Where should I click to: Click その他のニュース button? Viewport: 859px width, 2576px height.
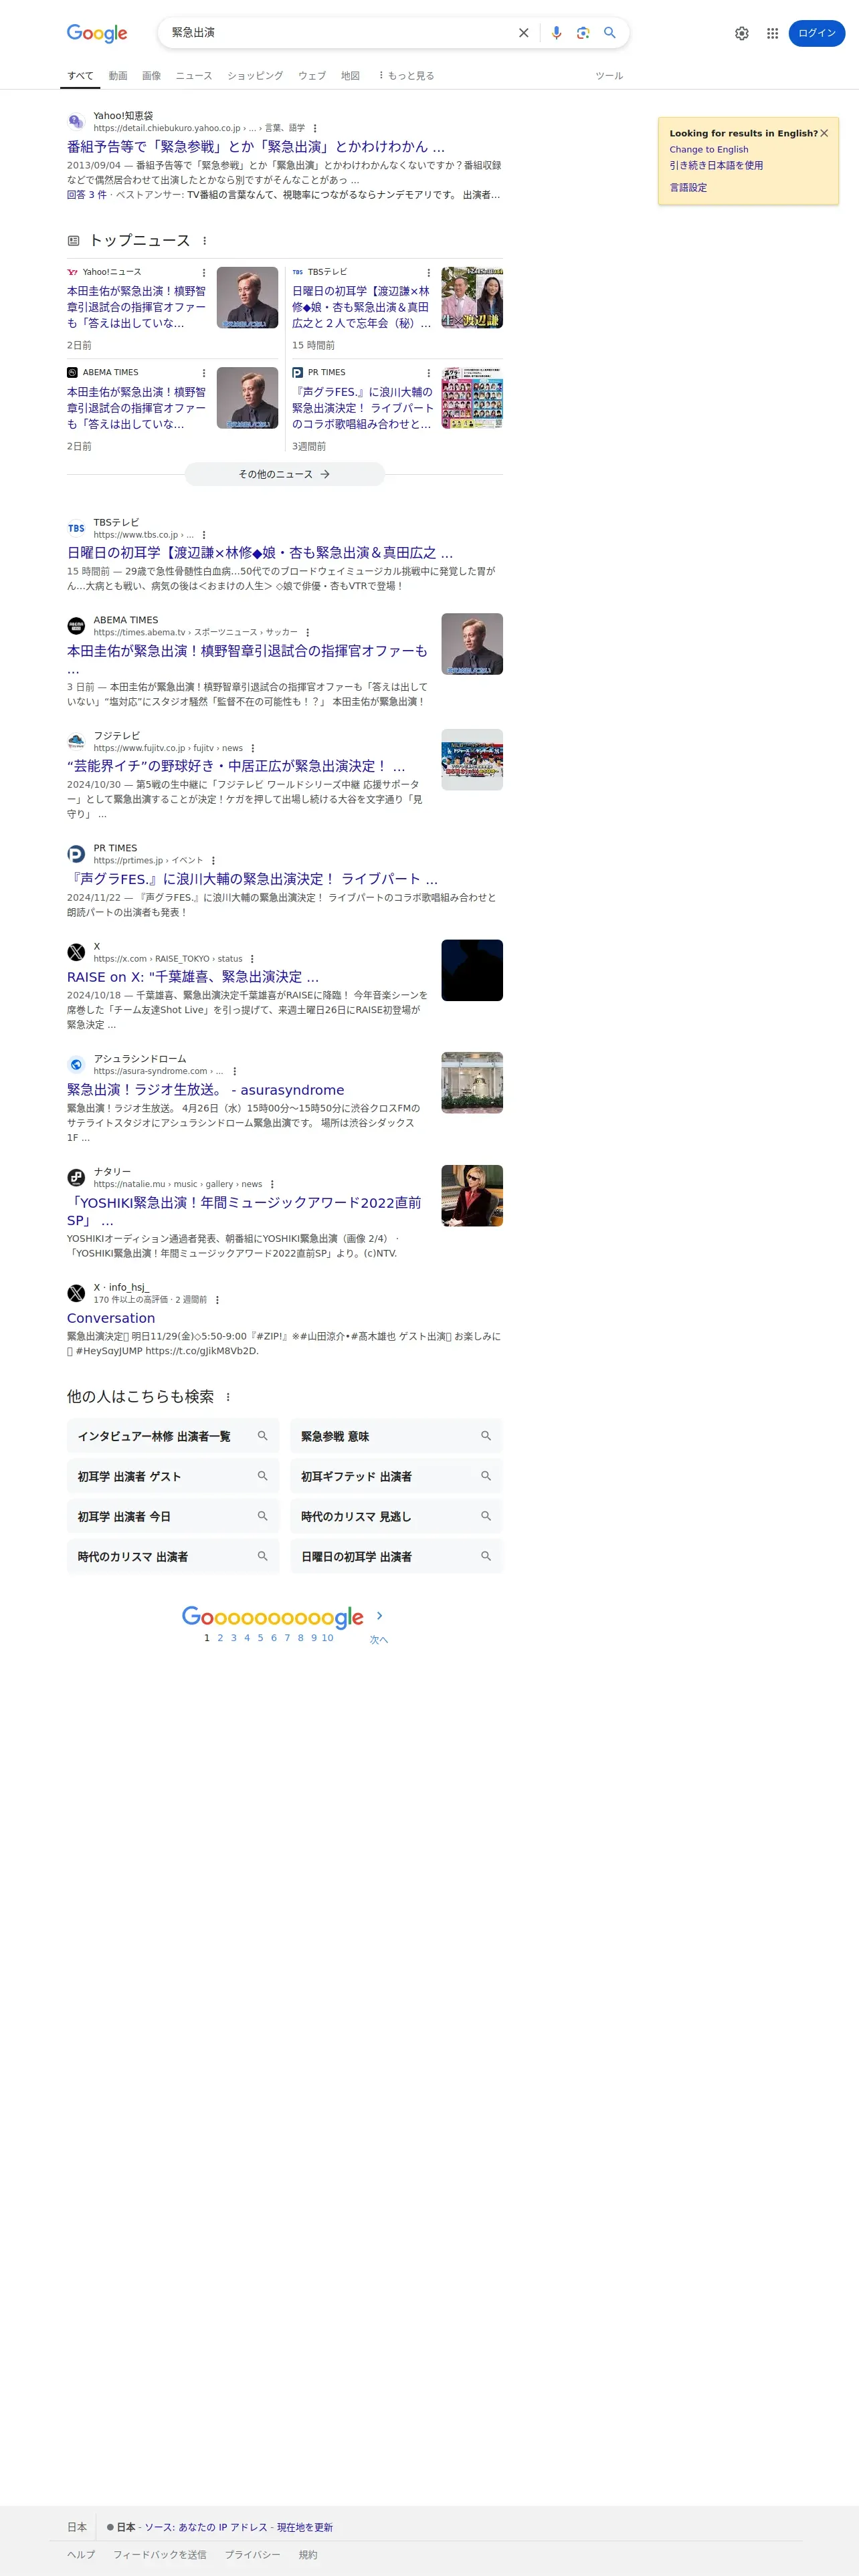(285, 474)
